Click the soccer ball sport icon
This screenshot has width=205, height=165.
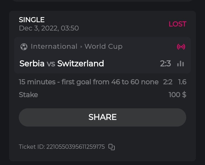click(x=24, y=47)
